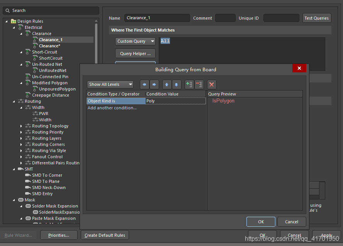
Task: Select the PWR width rule
Action: [x=44, y=114]
